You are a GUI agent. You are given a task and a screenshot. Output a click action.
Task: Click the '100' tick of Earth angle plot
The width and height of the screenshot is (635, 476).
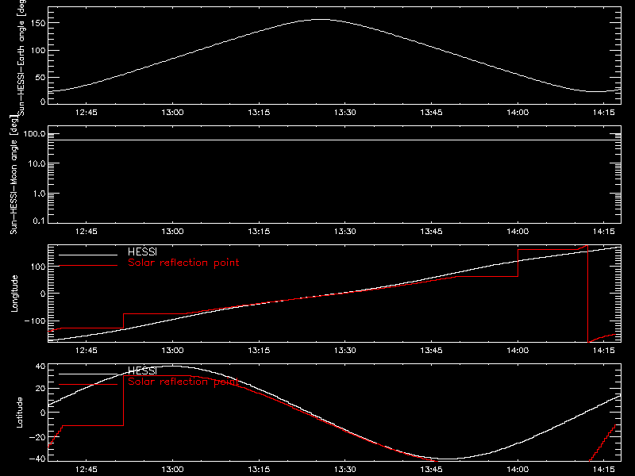pos(38,50)
